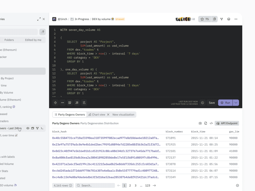Open the three-dot menu in header
This screenshot has height=191, width=255.
pyautogui.click(x=236, y=19)
